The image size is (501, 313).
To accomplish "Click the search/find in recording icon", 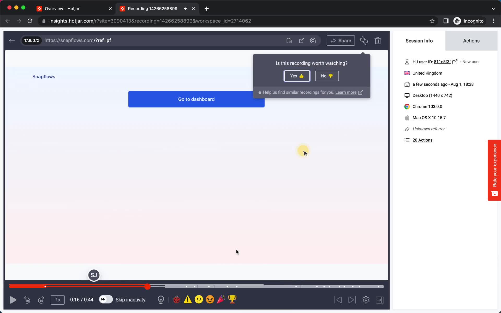I will pos(313,40).
